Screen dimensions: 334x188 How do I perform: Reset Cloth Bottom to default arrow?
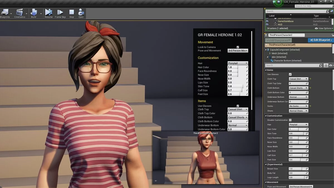pos(310,88)
